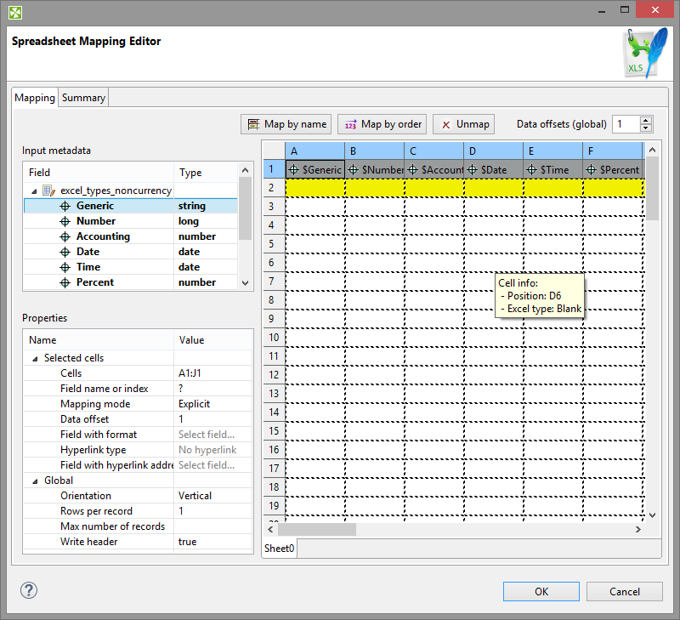Click the Max number of records value
Viewport: 680px width, 620px height.
(x=212, y=526)
